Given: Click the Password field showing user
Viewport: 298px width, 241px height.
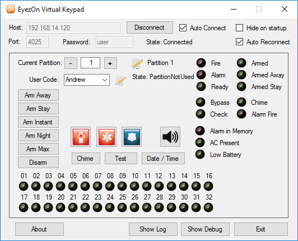Looking at the screenshot, I should pos(114,42).
